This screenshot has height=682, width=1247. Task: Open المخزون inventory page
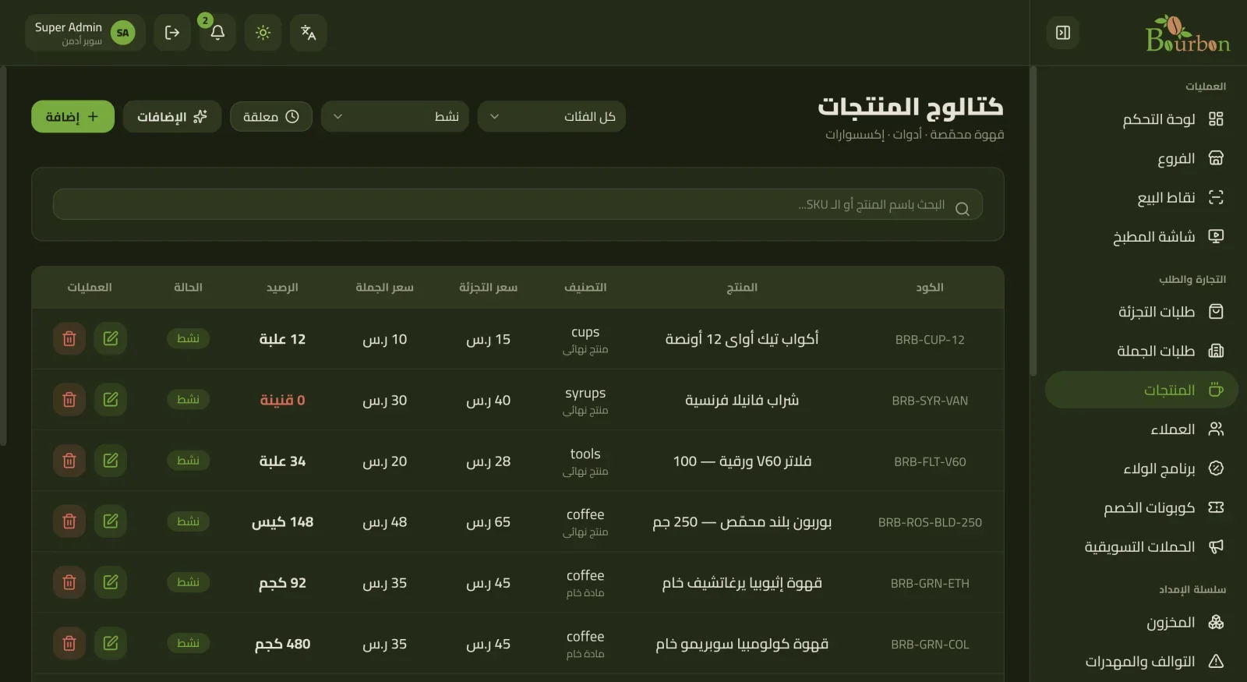coord(1142,622)
